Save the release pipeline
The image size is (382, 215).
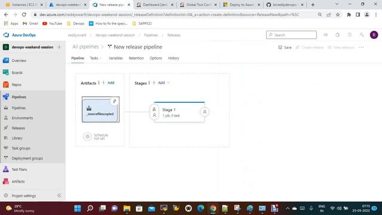click(285, 47)
